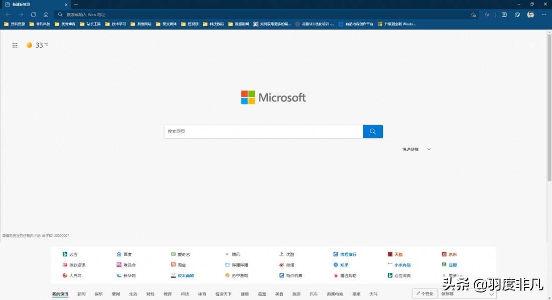Open the browser settings and more menu
This screenshot has width=552, height=300.
coord(544,15)
